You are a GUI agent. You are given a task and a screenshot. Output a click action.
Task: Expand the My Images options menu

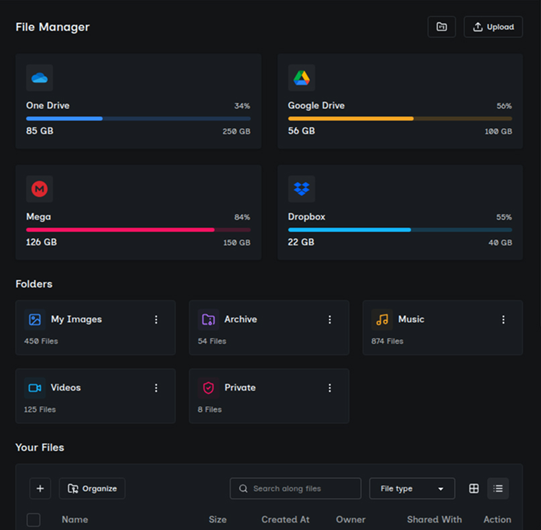pos(156,320)
